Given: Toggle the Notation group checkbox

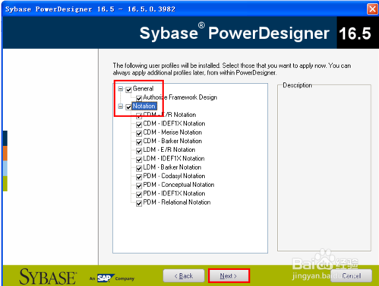Looking at the screenshot, I should point(128,106).
